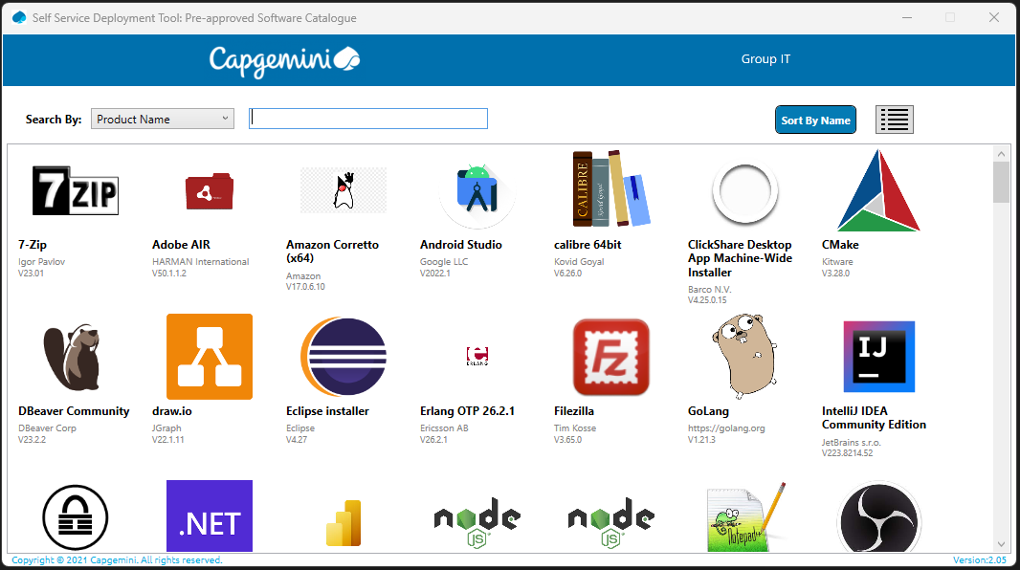Select the Adobe AIR red folder icon

coord(210,191)
